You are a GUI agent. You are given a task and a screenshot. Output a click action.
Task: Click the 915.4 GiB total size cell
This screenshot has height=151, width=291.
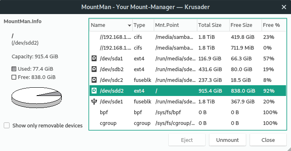pos(210,91)
